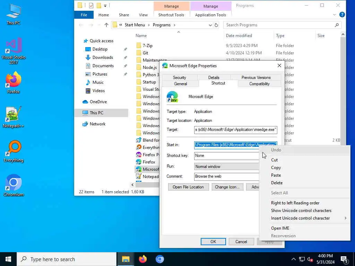Click the Change Icon button
This screenshot has height=266, width=355.
[227, 187]
